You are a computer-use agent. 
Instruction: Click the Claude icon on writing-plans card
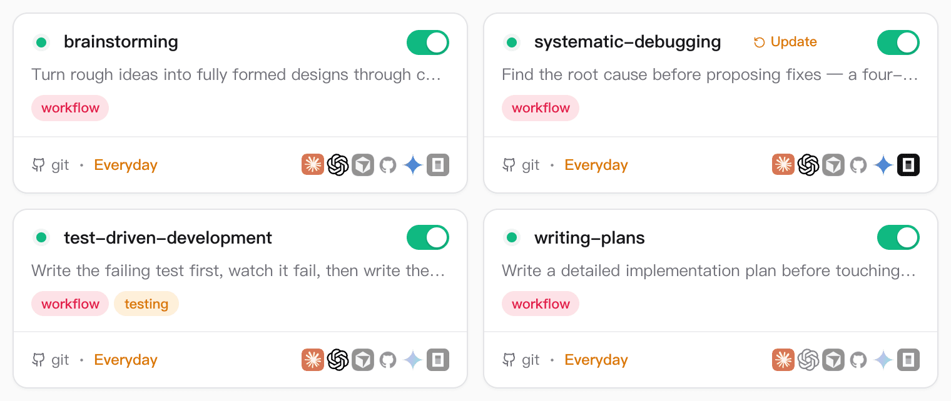coord(783,360)
